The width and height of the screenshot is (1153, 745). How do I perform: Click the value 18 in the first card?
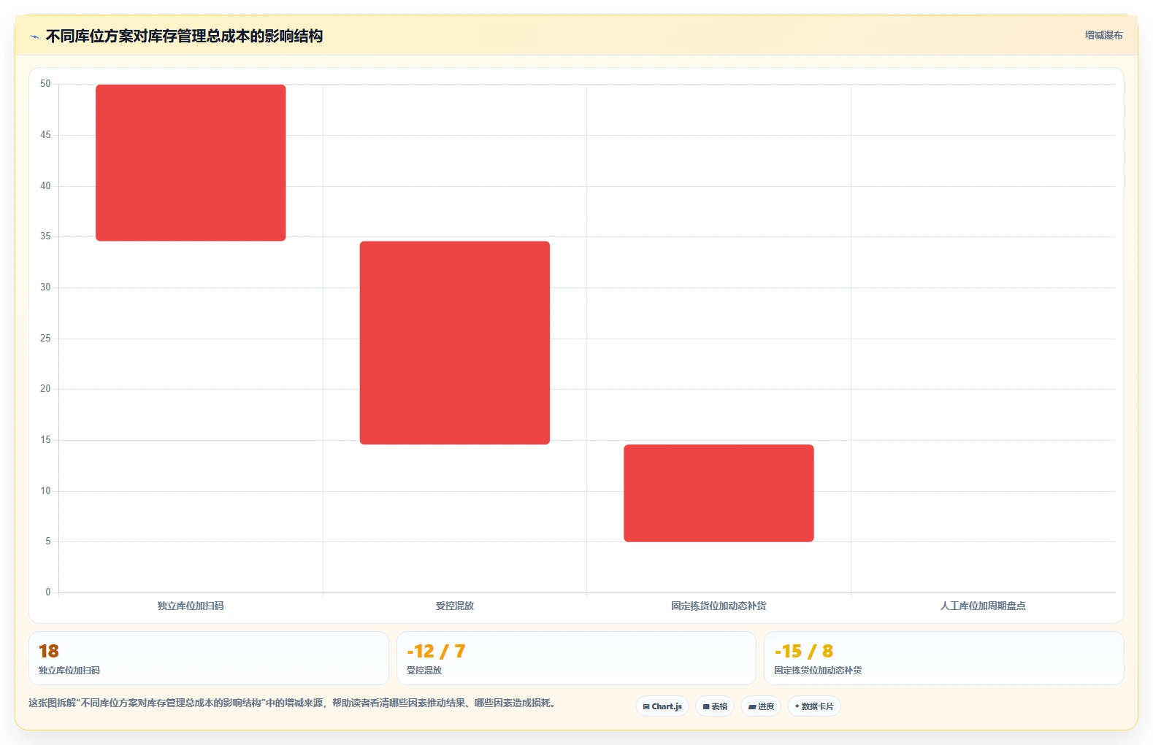(x=49, y=651)
